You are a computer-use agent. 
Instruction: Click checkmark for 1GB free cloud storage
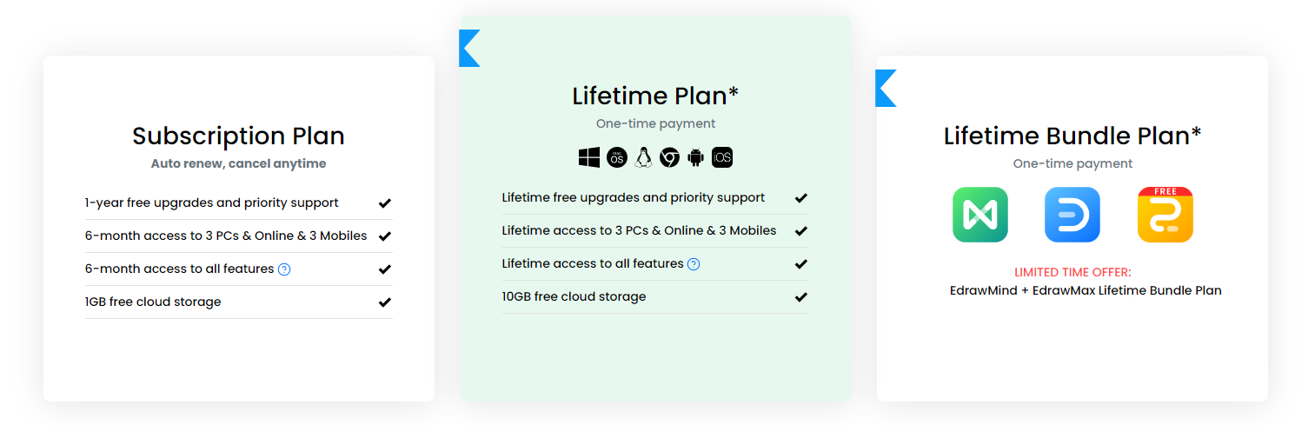click(x=385, y=302)
